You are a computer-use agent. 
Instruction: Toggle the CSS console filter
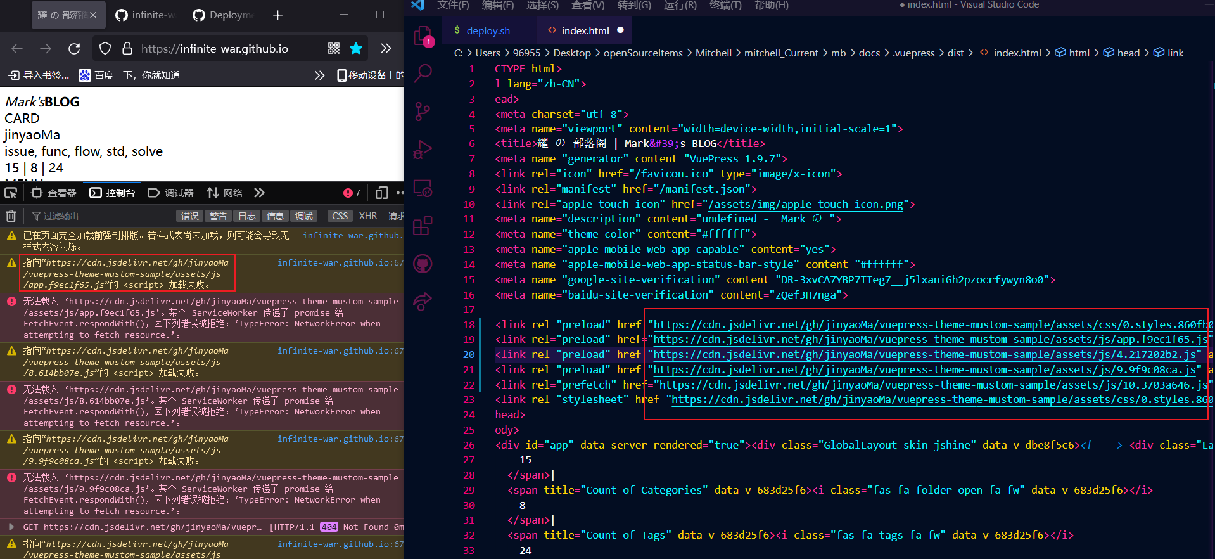point(340,216)
